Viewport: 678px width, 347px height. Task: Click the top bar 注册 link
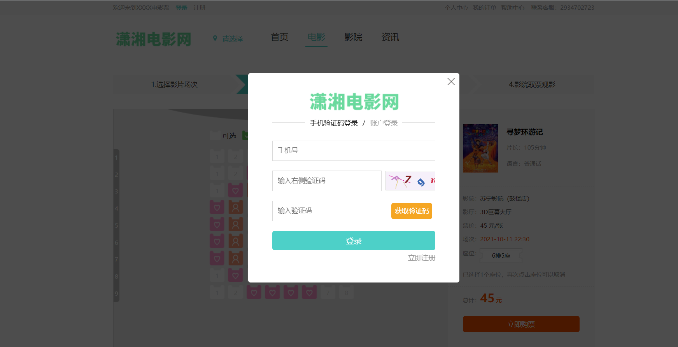pyautogui.click(x=200, y=8)
